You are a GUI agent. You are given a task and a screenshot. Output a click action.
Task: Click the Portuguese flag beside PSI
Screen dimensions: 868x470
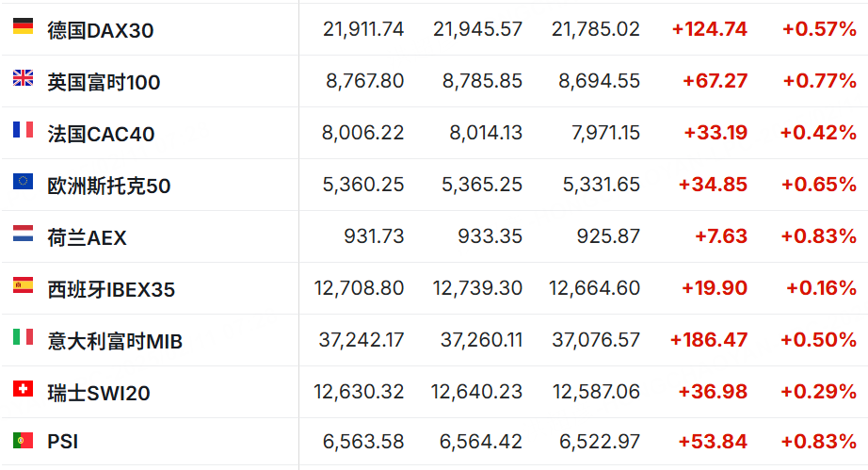(23, 440)
